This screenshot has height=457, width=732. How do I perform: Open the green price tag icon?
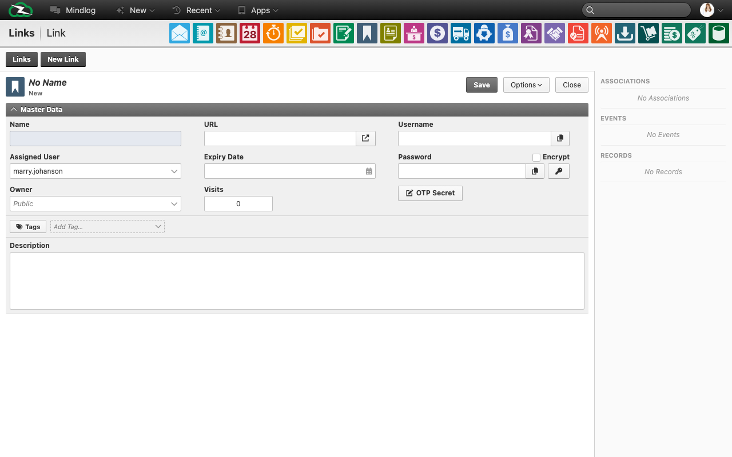695,33
